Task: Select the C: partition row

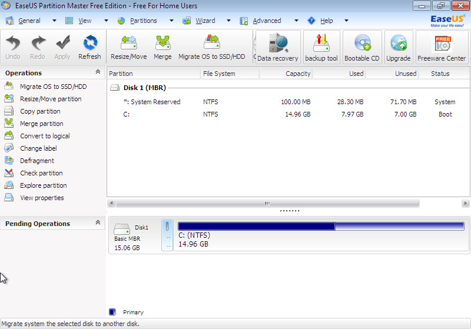Action: point(288,114)
